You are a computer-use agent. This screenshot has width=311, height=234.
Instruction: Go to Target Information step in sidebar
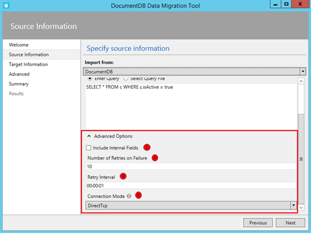(x=28, y=64)
